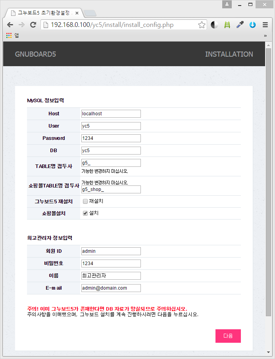Click the 재설치 checkbox label
Image resolution: width=275 pixels, height=359 pixels.
point(96,201)
